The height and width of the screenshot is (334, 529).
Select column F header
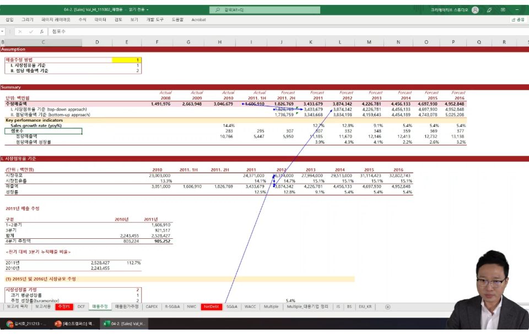[x=157, y=42]
